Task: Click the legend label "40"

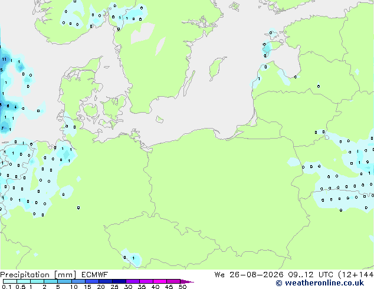Action: pos(155,287)
